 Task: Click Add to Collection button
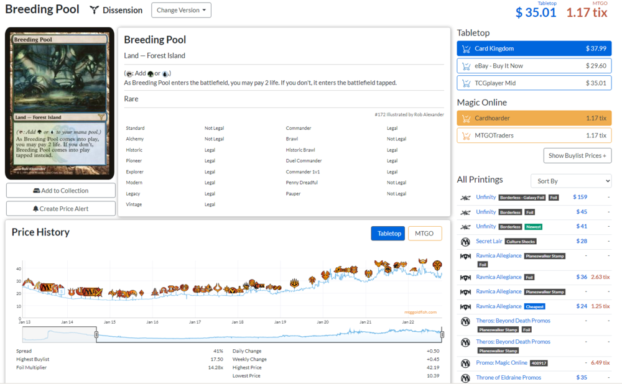[61, 191]
